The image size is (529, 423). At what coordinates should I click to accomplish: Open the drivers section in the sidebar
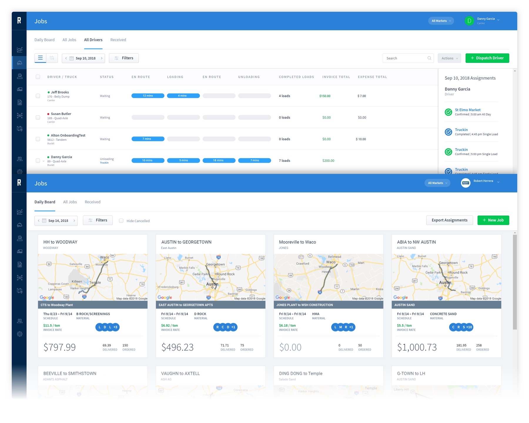pos(19,76)
